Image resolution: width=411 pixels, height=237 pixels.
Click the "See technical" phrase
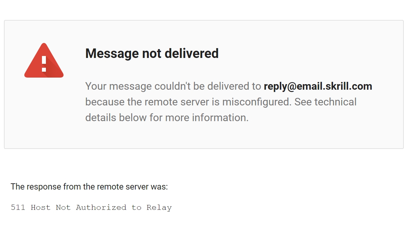(325, 102)
